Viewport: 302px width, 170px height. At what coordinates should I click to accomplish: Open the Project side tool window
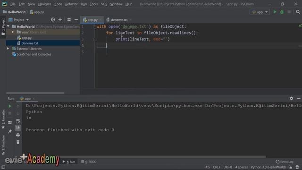(3, 26)
